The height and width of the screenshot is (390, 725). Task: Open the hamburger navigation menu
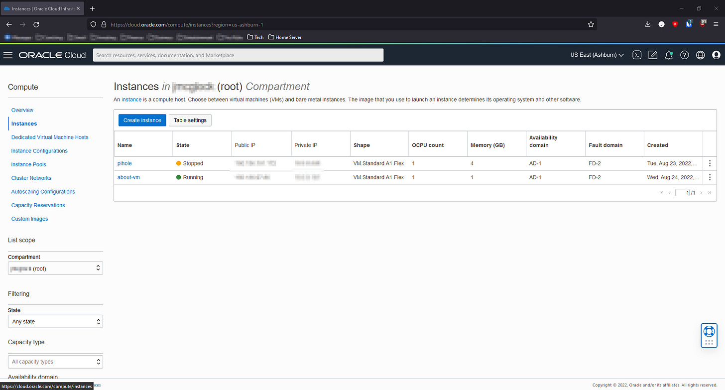coord(8,55)
